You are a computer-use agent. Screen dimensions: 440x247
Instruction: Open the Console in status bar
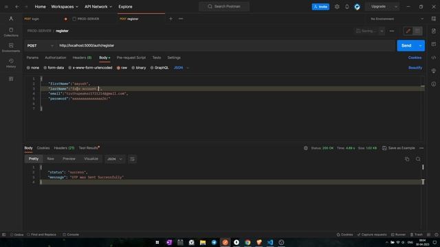(71, 235)
